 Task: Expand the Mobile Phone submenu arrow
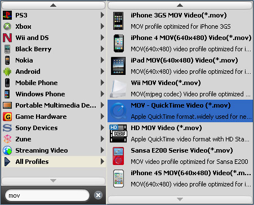pos(103,83)
